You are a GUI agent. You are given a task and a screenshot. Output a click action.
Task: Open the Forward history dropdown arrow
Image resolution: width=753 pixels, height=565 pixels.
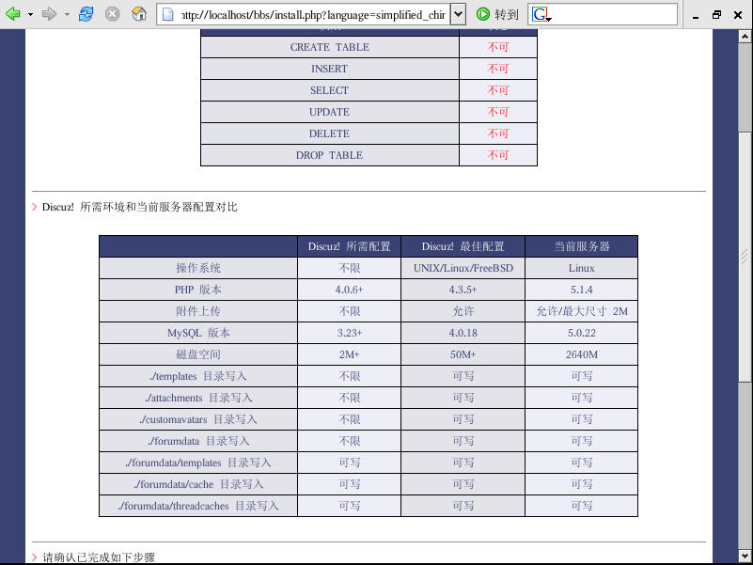[67, 14]
